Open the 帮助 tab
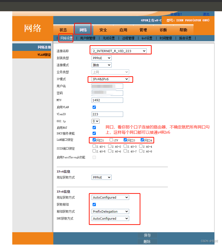The width and height of the screenshot is (222, 245). click(x=183, y=30)
